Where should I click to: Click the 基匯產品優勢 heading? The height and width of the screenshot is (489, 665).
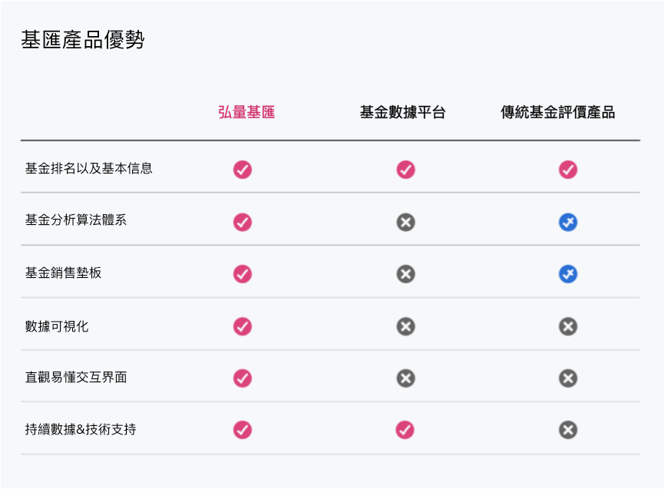83,40
